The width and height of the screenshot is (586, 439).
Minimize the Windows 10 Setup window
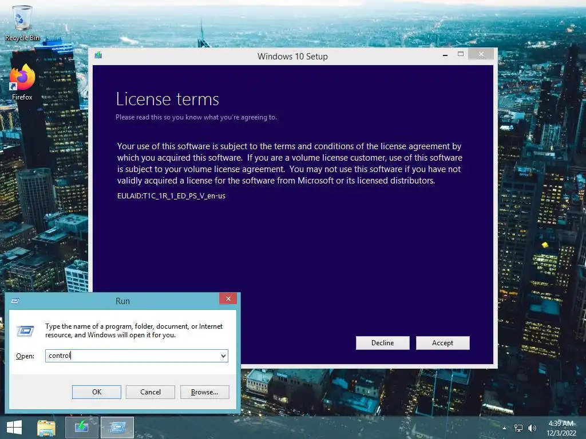pyautogui.click(x=445, y=55)
